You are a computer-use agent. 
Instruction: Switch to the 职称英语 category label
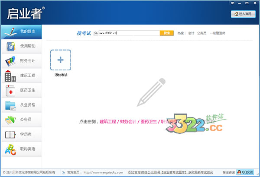point(28,149)
